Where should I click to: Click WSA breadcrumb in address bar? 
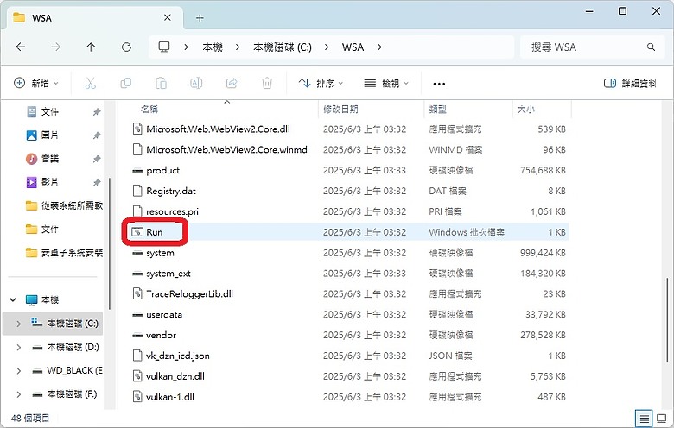point(353,47)
